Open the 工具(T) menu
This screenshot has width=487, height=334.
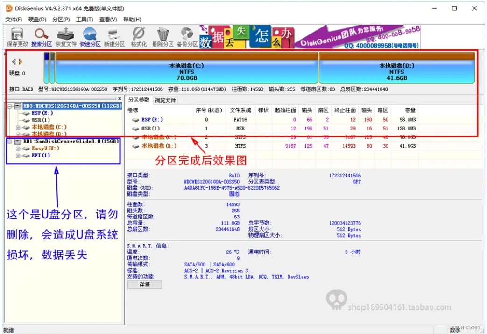[x=85, y=20]
